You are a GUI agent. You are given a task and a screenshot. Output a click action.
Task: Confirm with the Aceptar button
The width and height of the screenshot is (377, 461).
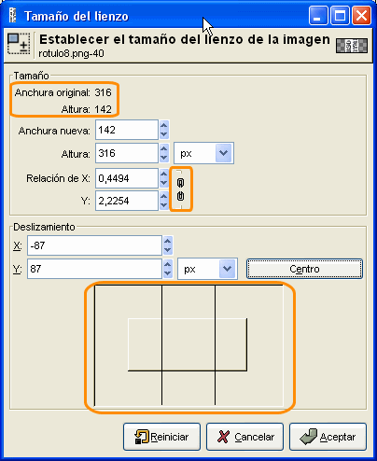328,437
